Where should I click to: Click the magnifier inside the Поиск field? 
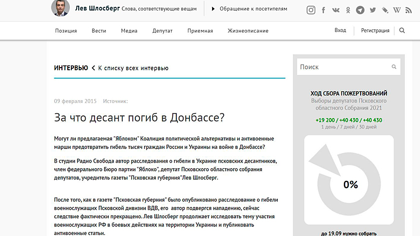pyautogui.click(x=394, y=67)
